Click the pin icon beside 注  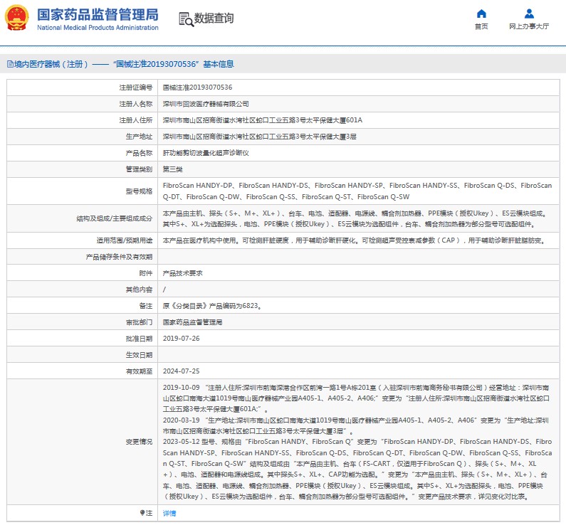click(141, 513)
